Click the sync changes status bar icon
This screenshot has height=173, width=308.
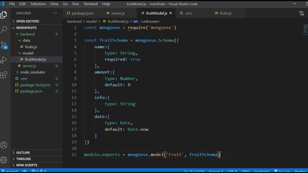(x=25, y=171)
